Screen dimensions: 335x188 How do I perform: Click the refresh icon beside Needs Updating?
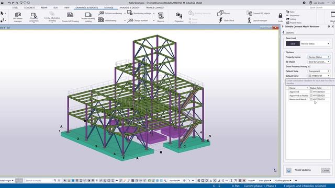pyautogui.click(x=288, y=170)
